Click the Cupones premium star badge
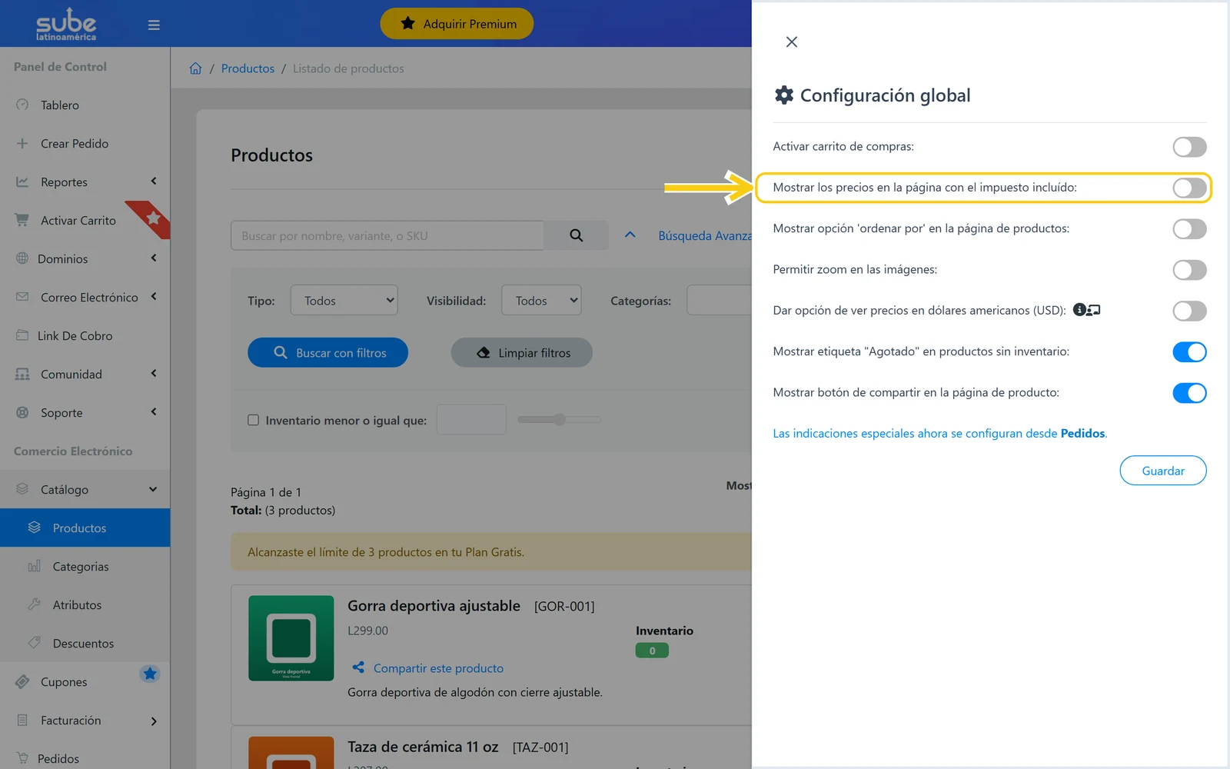Screen dimensions: 1230x769 (150, 674)
